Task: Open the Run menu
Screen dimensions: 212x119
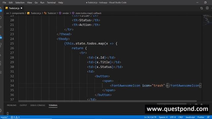Action: coord(42,3)
